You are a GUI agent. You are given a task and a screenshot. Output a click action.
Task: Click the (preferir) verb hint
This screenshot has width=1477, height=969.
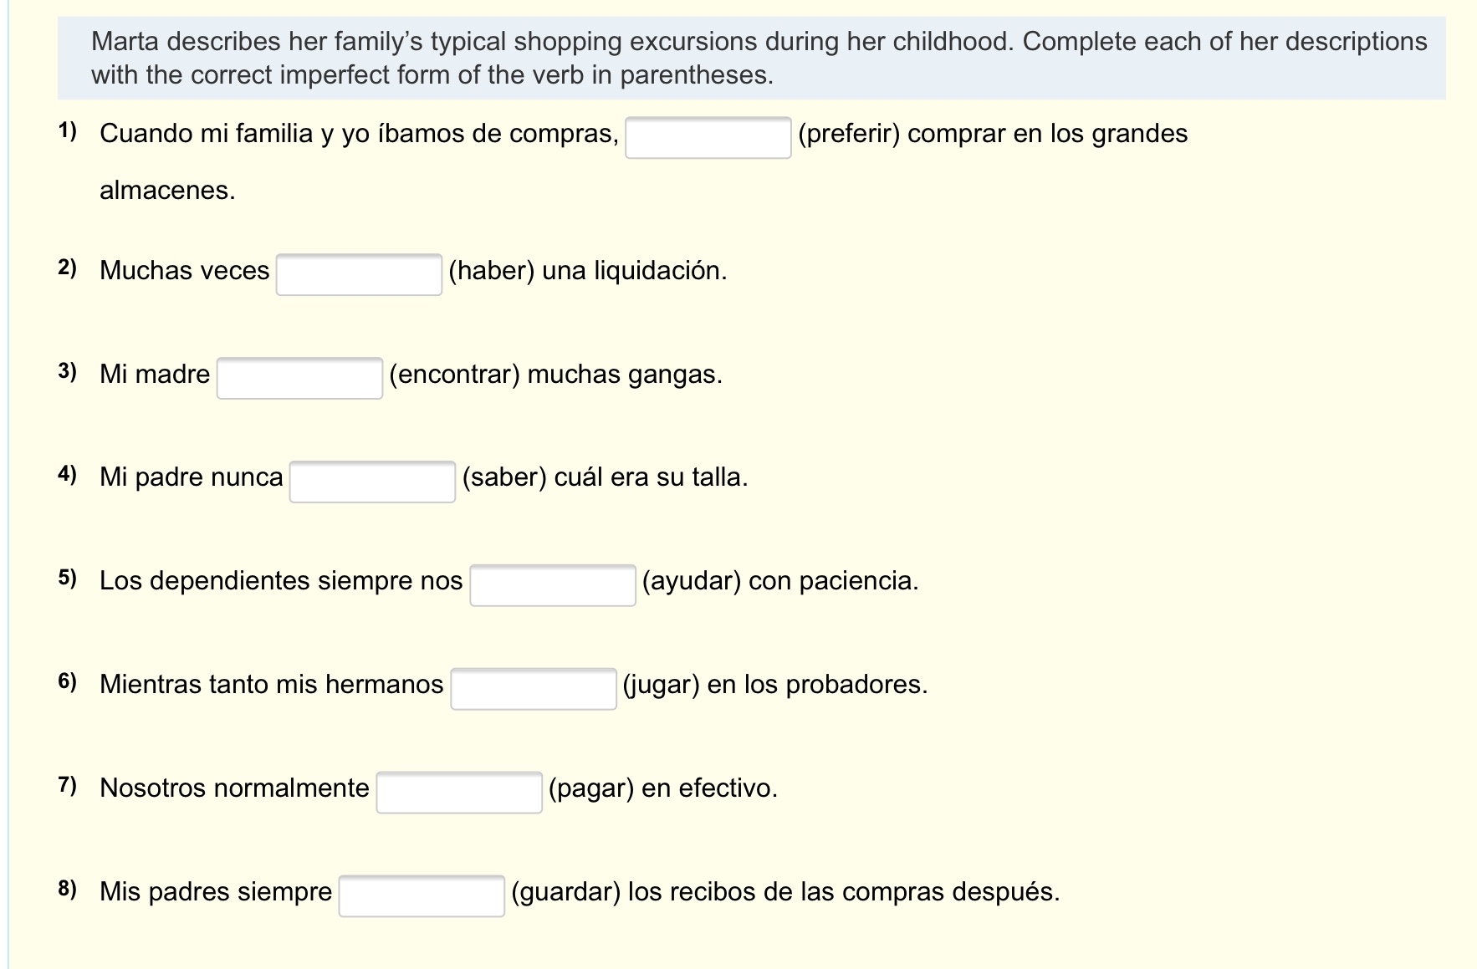pyautogui.click(x=849, y=134)
